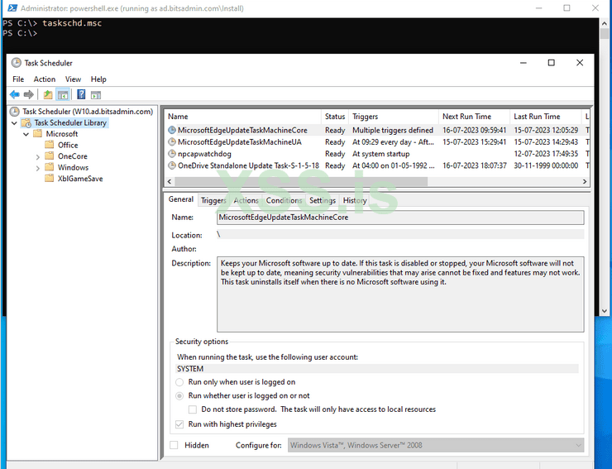612x469 pixels.
Task: Toggle 'Run with highest privileges' checkbox
Action: 180,424
